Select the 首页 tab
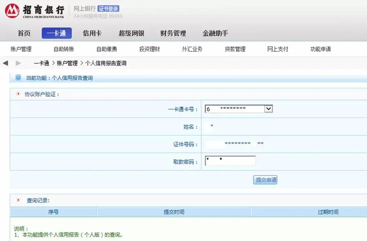Image resolution: width=367 pixels, height=241 pixels. (24, 33)
